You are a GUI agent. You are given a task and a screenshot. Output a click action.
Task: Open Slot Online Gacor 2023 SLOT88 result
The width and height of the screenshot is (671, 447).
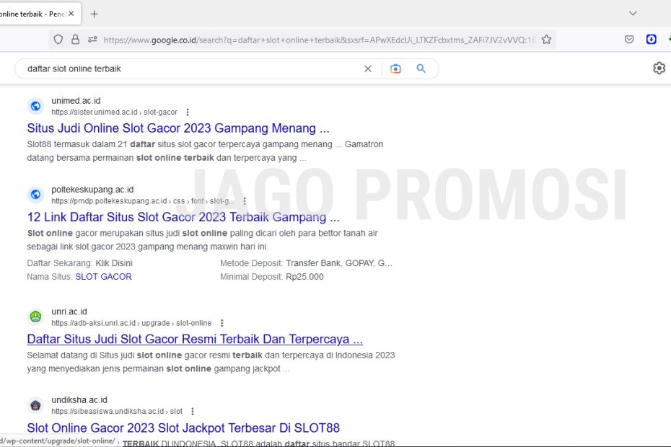(183, 428)
